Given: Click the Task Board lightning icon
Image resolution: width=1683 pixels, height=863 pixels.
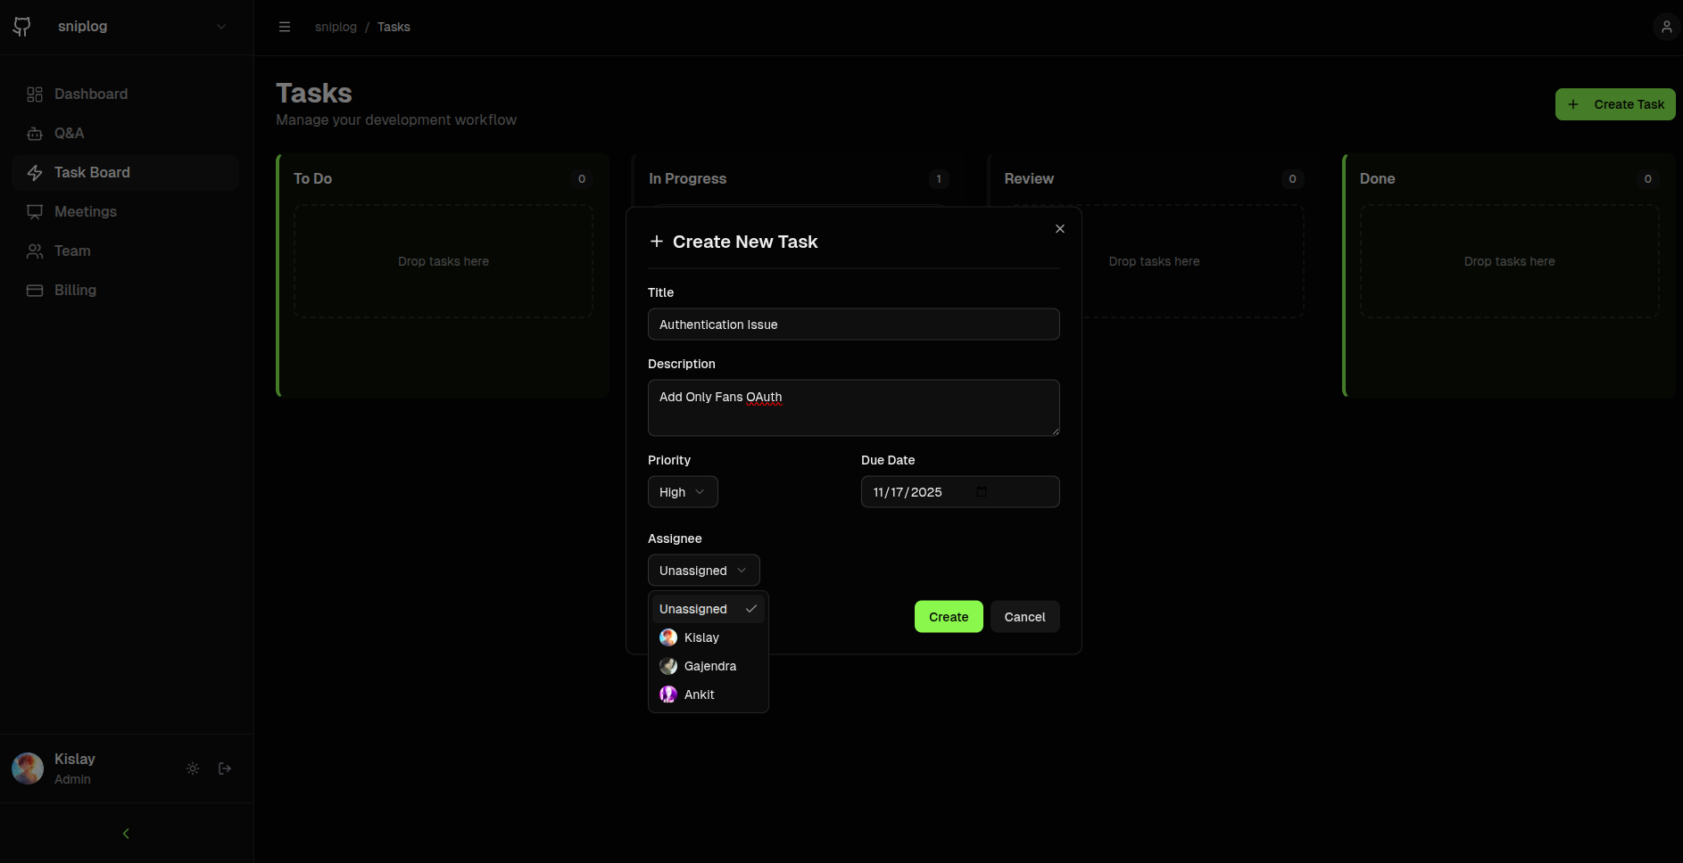Looking at the screenshot, I should click(35, 172).
